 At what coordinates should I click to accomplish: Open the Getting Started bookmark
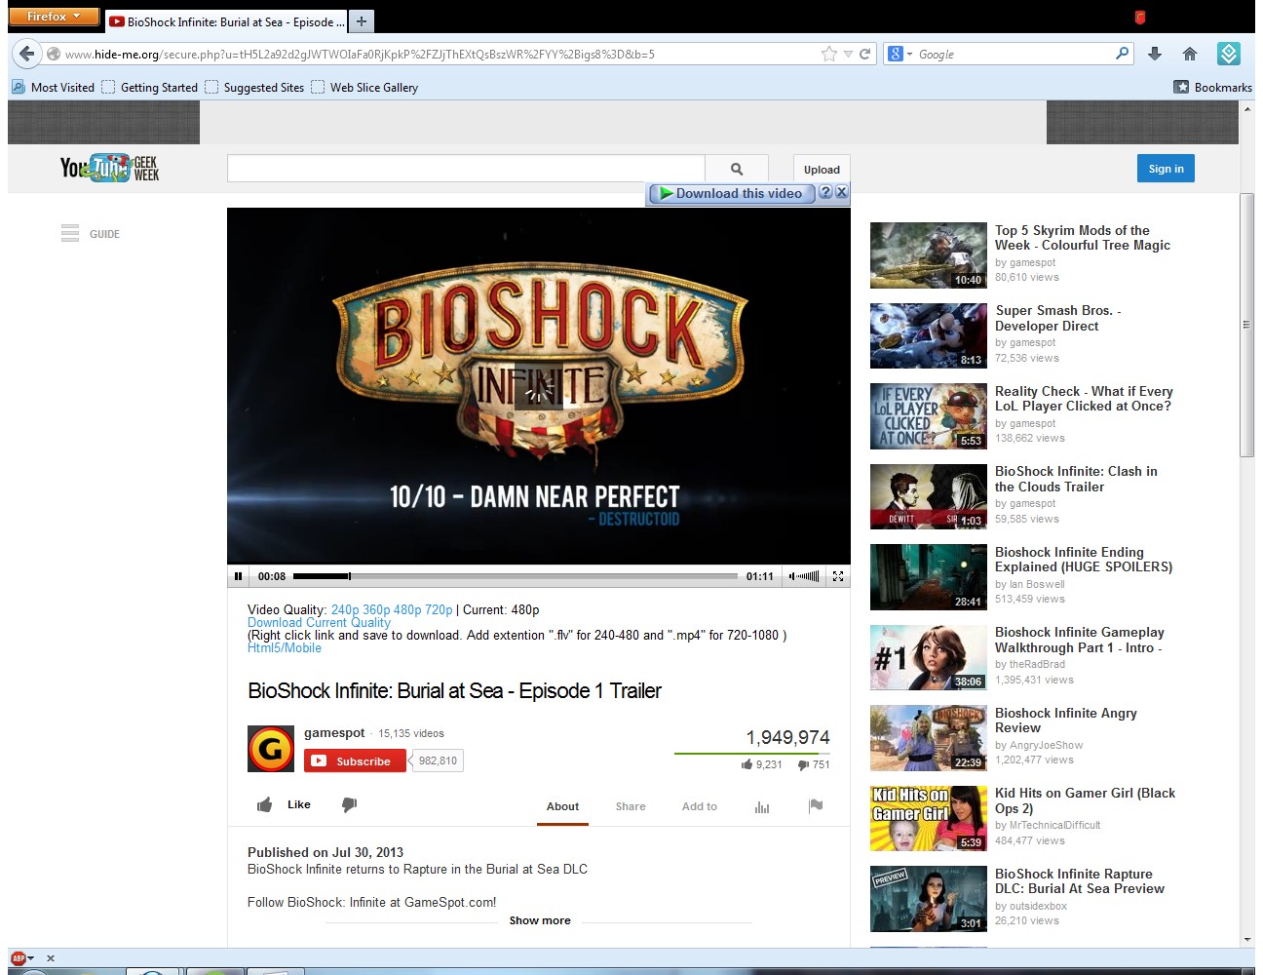coord(150,87)
